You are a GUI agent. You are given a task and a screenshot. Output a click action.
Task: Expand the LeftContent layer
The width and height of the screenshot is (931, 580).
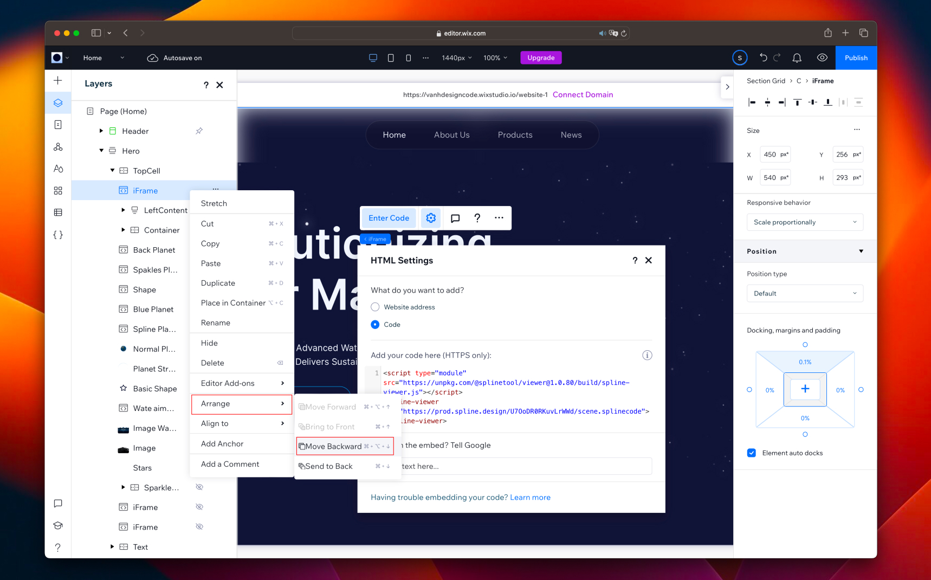click(123, 210)
